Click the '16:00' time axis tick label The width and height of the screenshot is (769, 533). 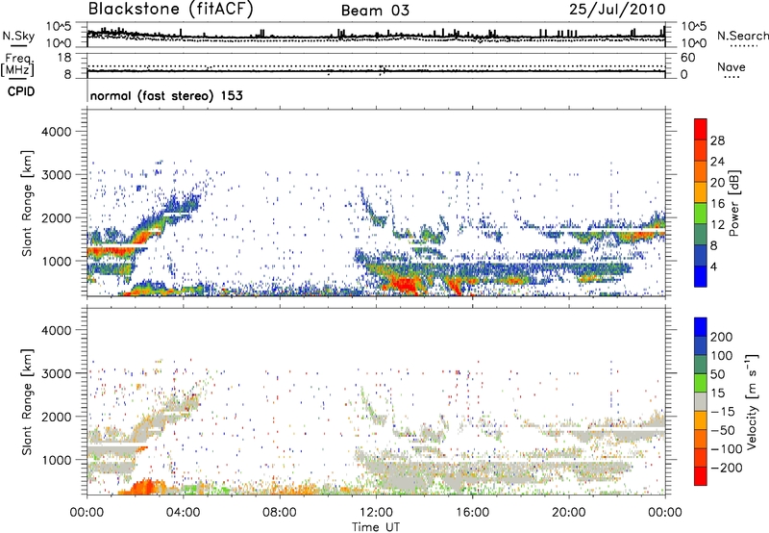472,513
